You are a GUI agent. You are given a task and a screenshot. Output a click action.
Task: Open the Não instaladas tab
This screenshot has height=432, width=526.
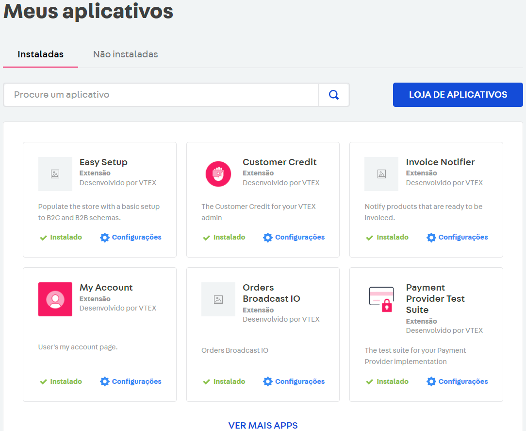[125, 54]
